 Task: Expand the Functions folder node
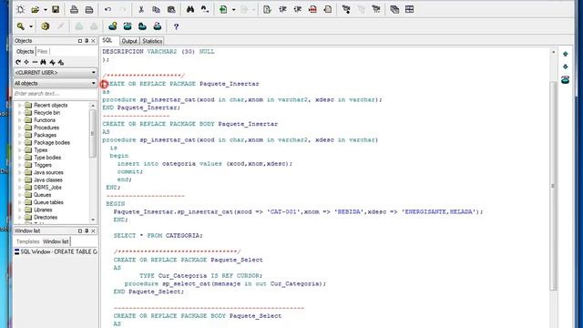(19, 120)
